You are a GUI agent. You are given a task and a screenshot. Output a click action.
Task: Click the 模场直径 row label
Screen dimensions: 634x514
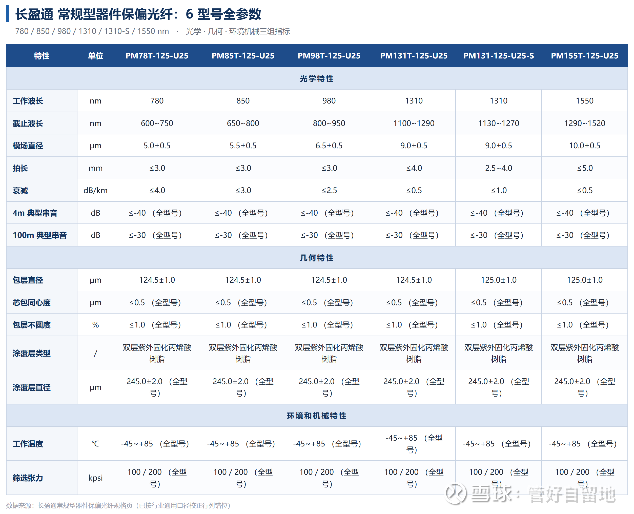point(28,146)
